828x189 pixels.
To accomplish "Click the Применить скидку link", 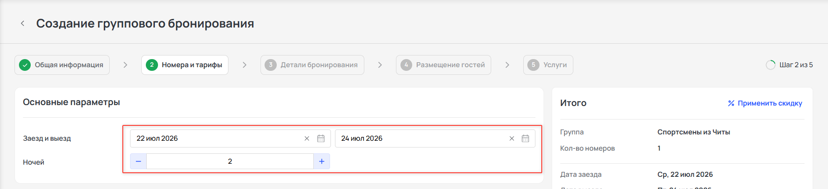I will tap(770, 103).
